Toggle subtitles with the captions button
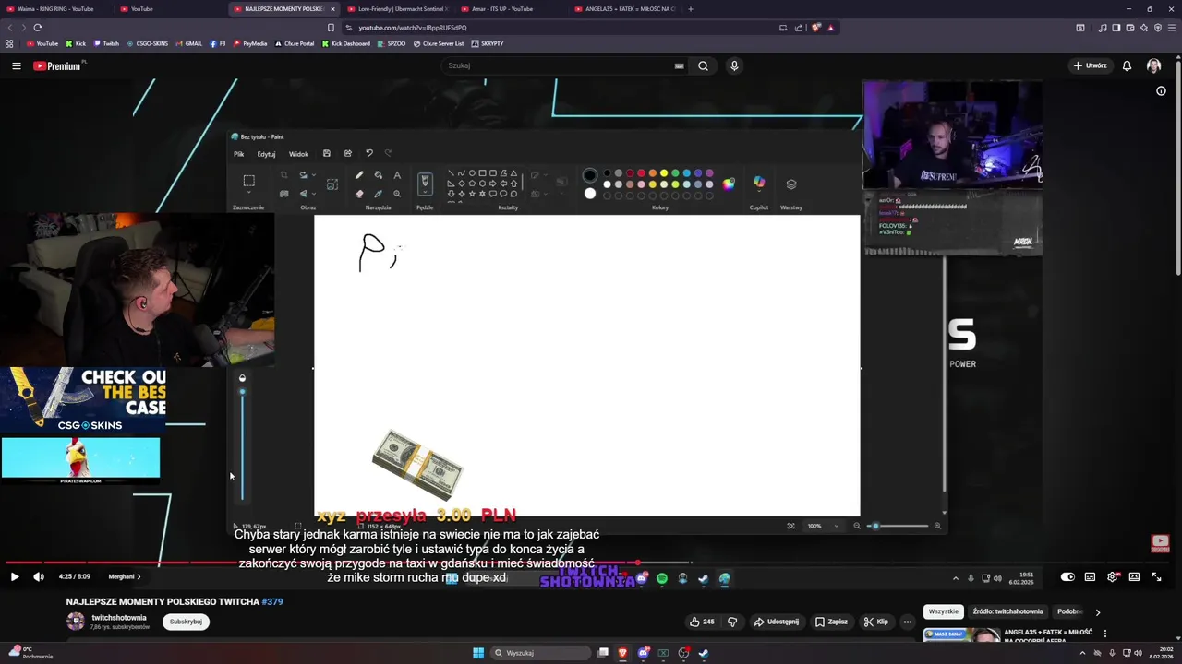Screen dimensions: 1182x664 click(1090, 576)
